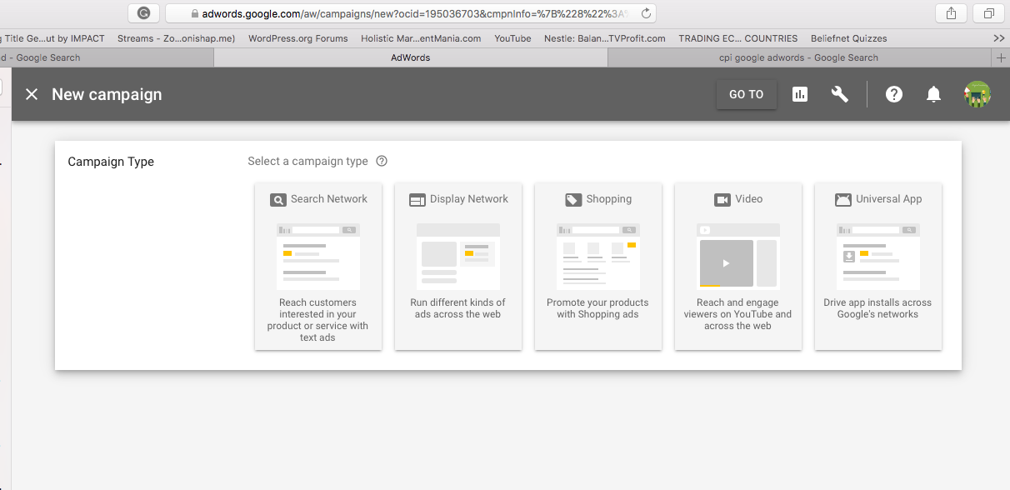This screenshot has height=490, width=1010.
Task: Open the YouTube bookmark
Action: [512, 38]
